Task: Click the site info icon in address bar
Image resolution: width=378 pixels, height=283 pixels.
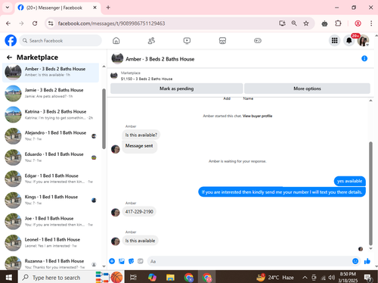Action: (x=51, y=23)
